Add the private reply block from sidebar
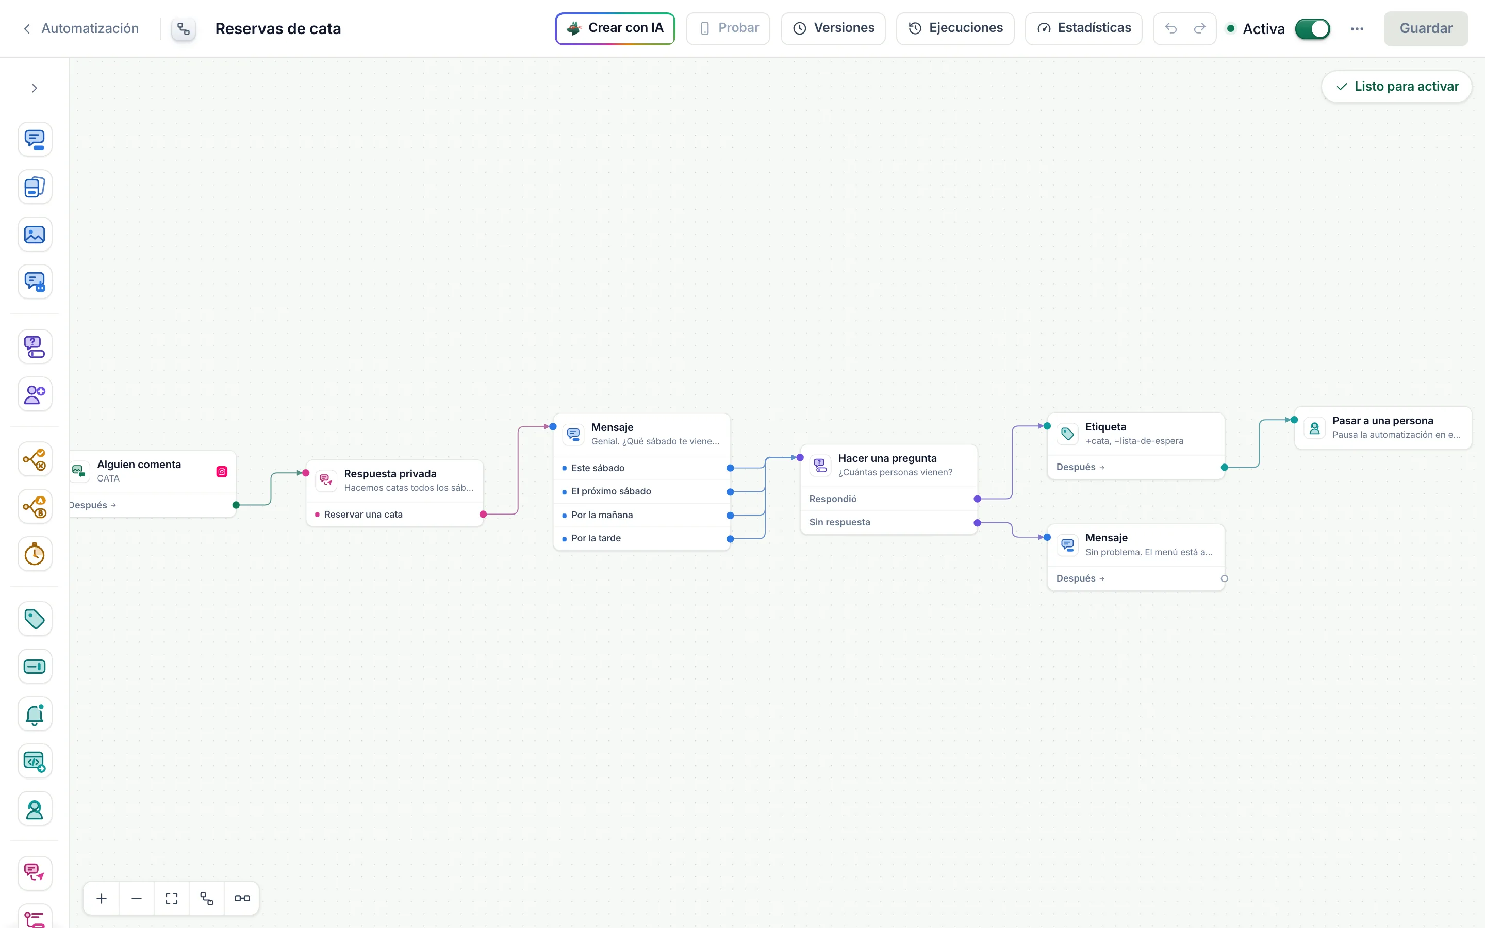 (35, 873)
